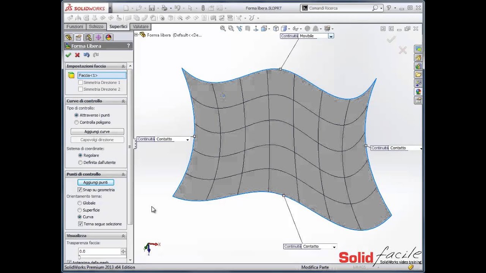Click confirmation corner checkmark in viewport

[x=391, y=39]
